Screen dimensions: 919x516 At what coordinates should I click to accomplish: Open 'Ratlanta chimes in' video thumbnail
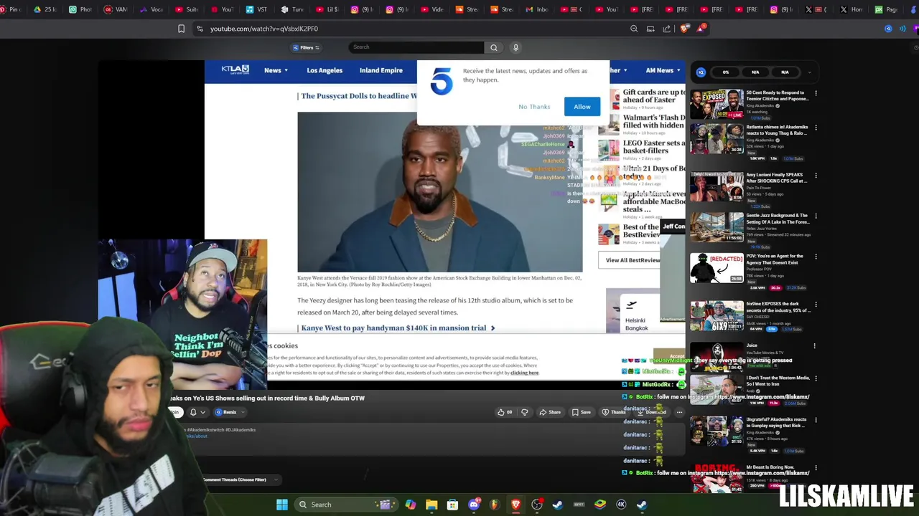pyautogui.click(x=717, y=138)
